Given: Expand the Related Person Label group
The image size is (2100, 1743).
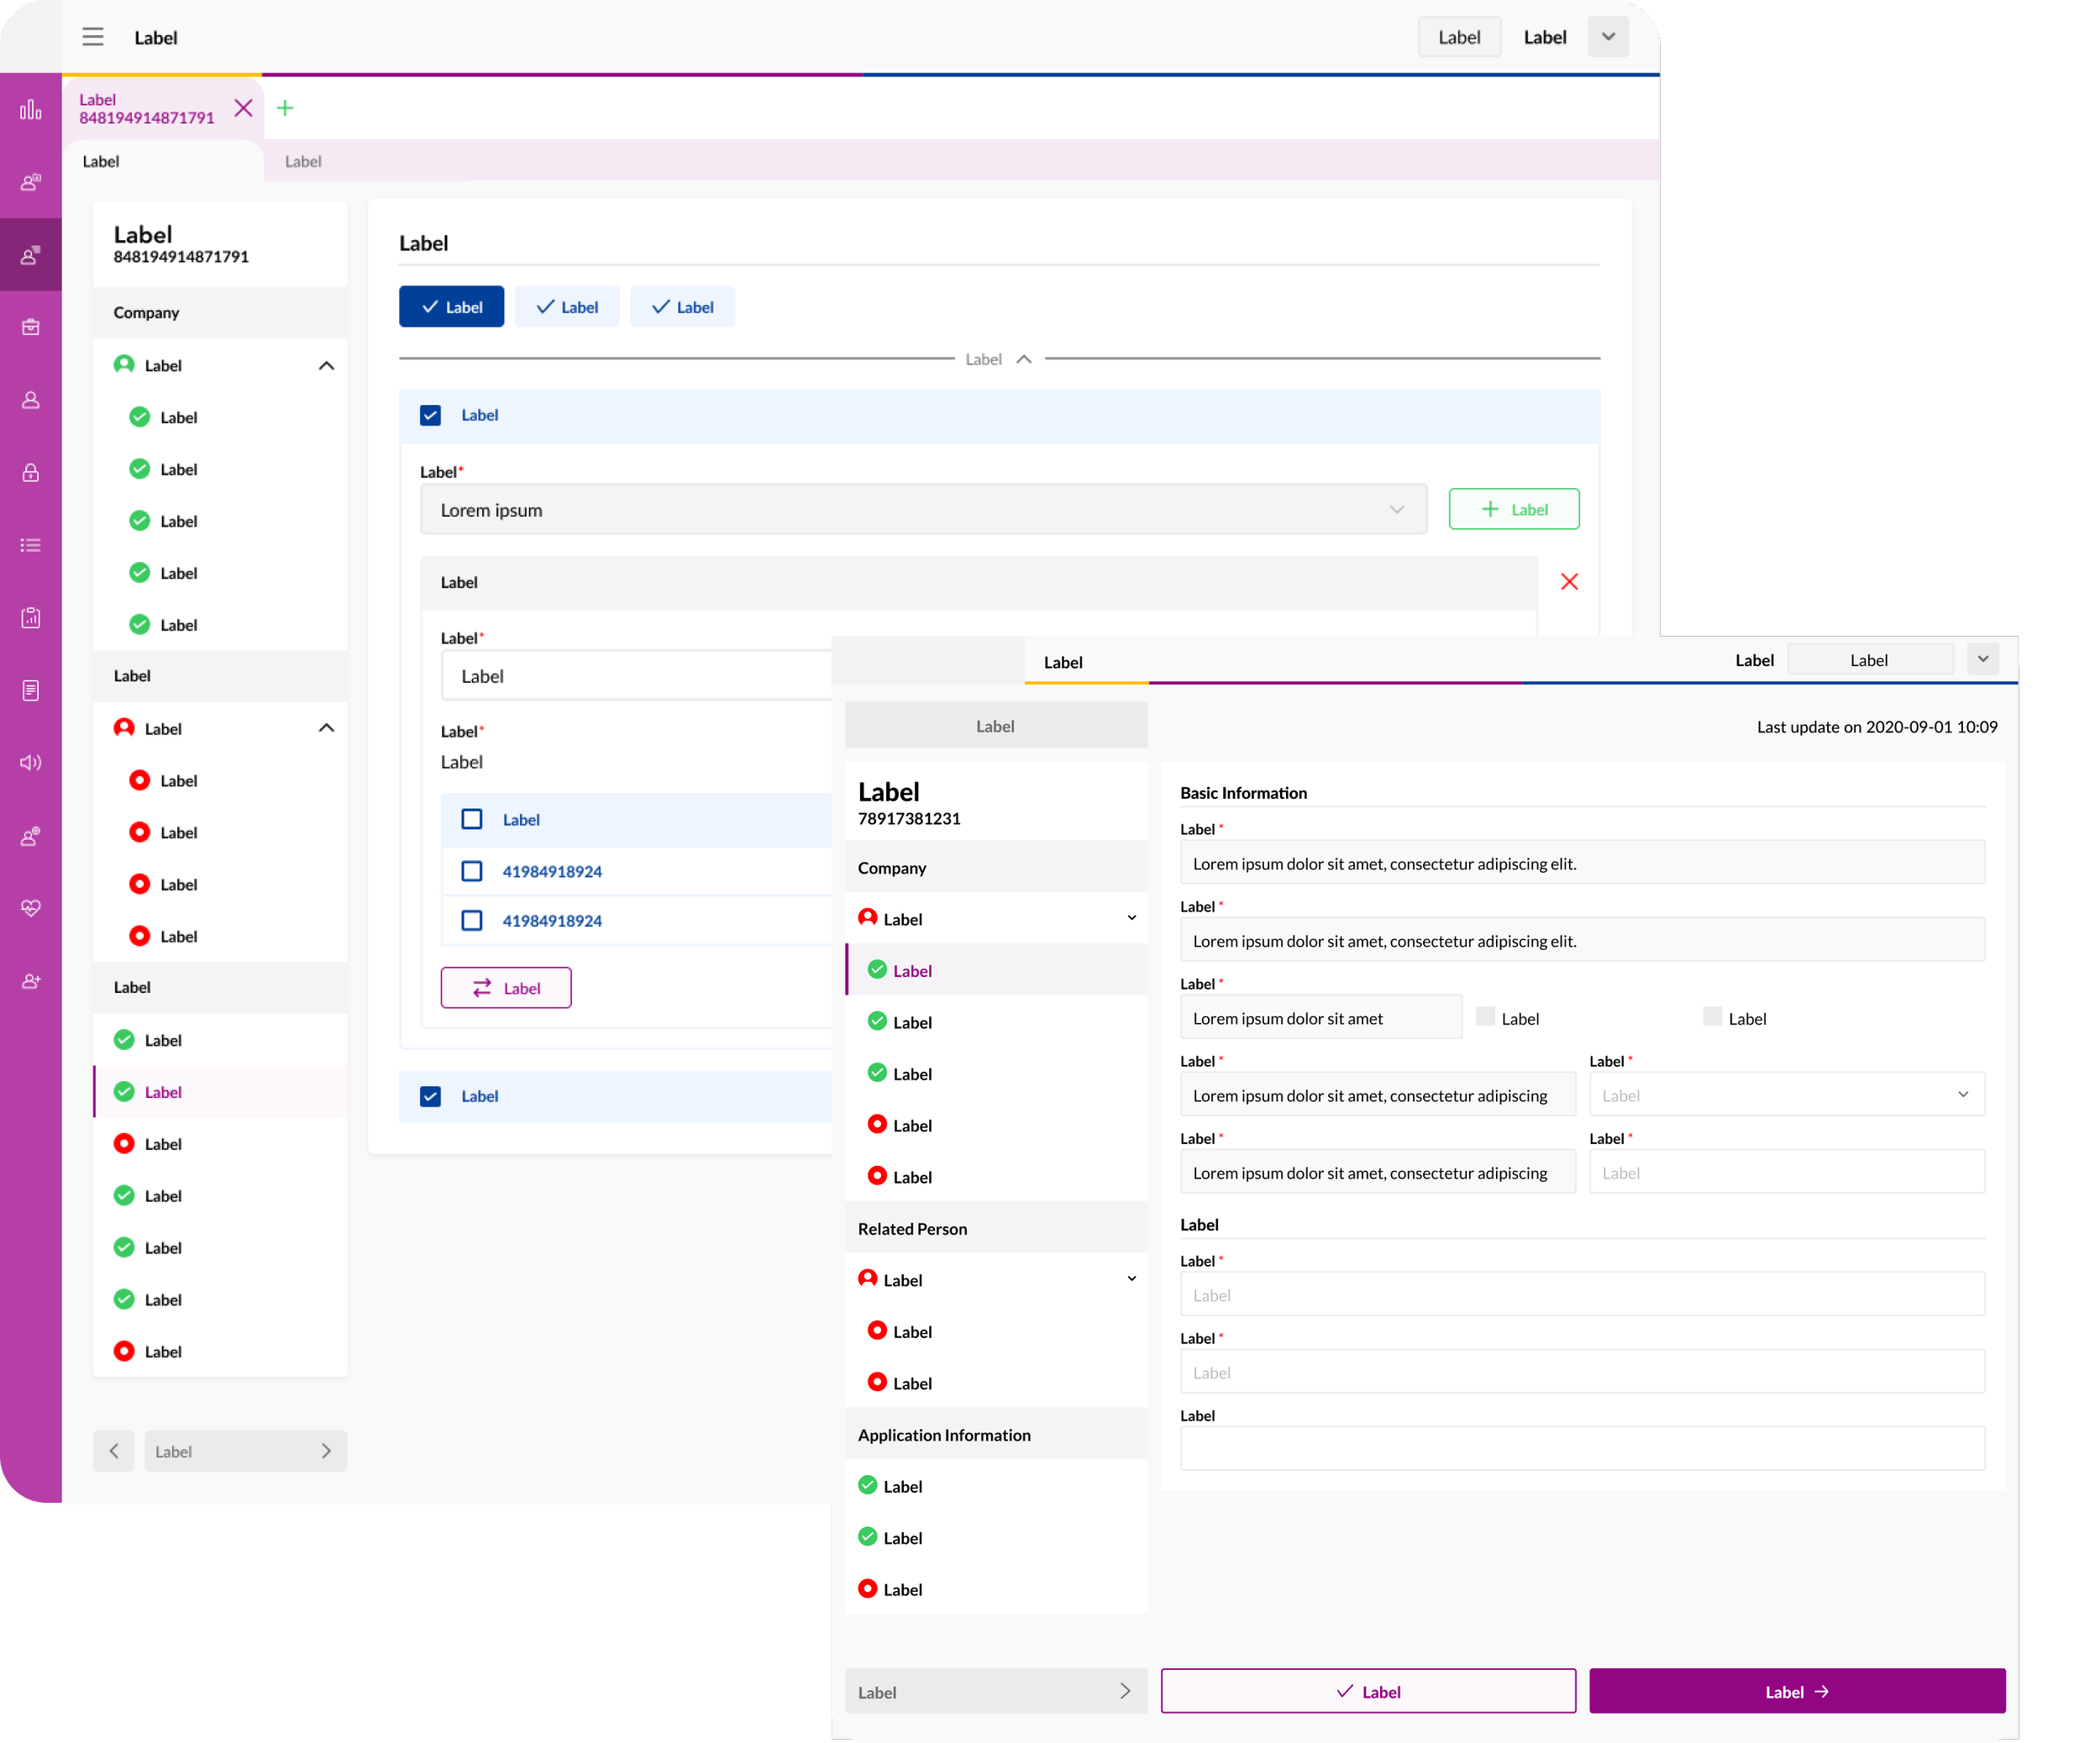Looking at the screenshot, I should click(x=1131, y=1279).
